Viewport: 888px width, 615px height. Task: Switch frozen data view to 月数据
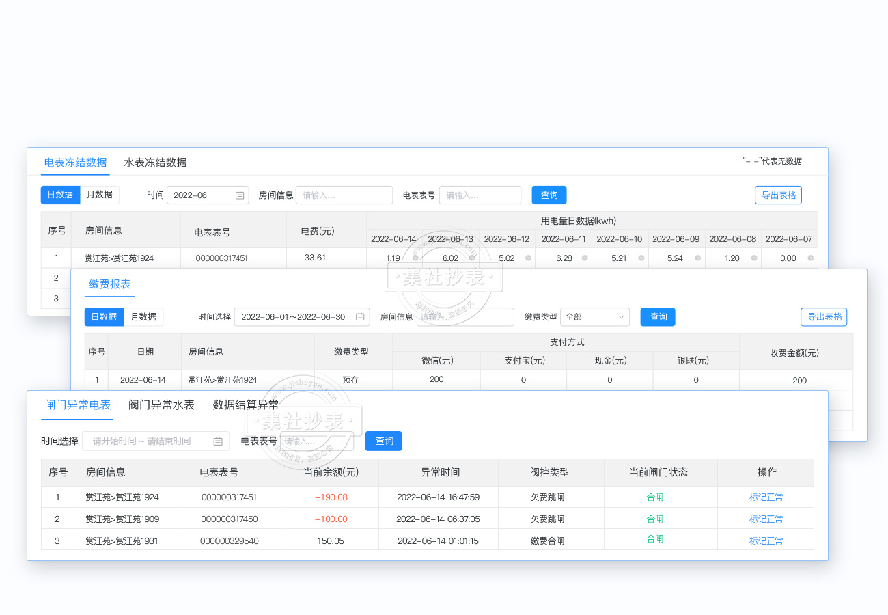coord(100,195)
